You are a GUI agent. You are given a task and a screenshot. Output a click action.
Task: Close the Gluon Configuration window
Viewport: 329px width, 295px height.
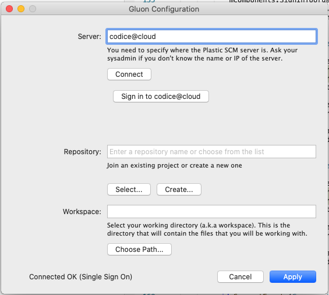(x=9, y=9)
